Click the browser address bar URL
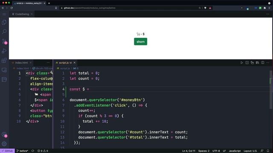 pos(90,8)
